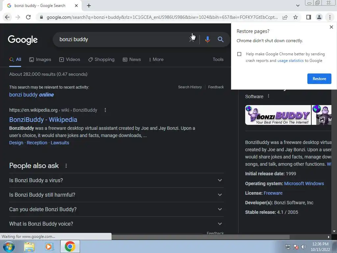Screen dimensions: 337x253
Task: Click Feedback next to Search History
Action: click(216, 87)
